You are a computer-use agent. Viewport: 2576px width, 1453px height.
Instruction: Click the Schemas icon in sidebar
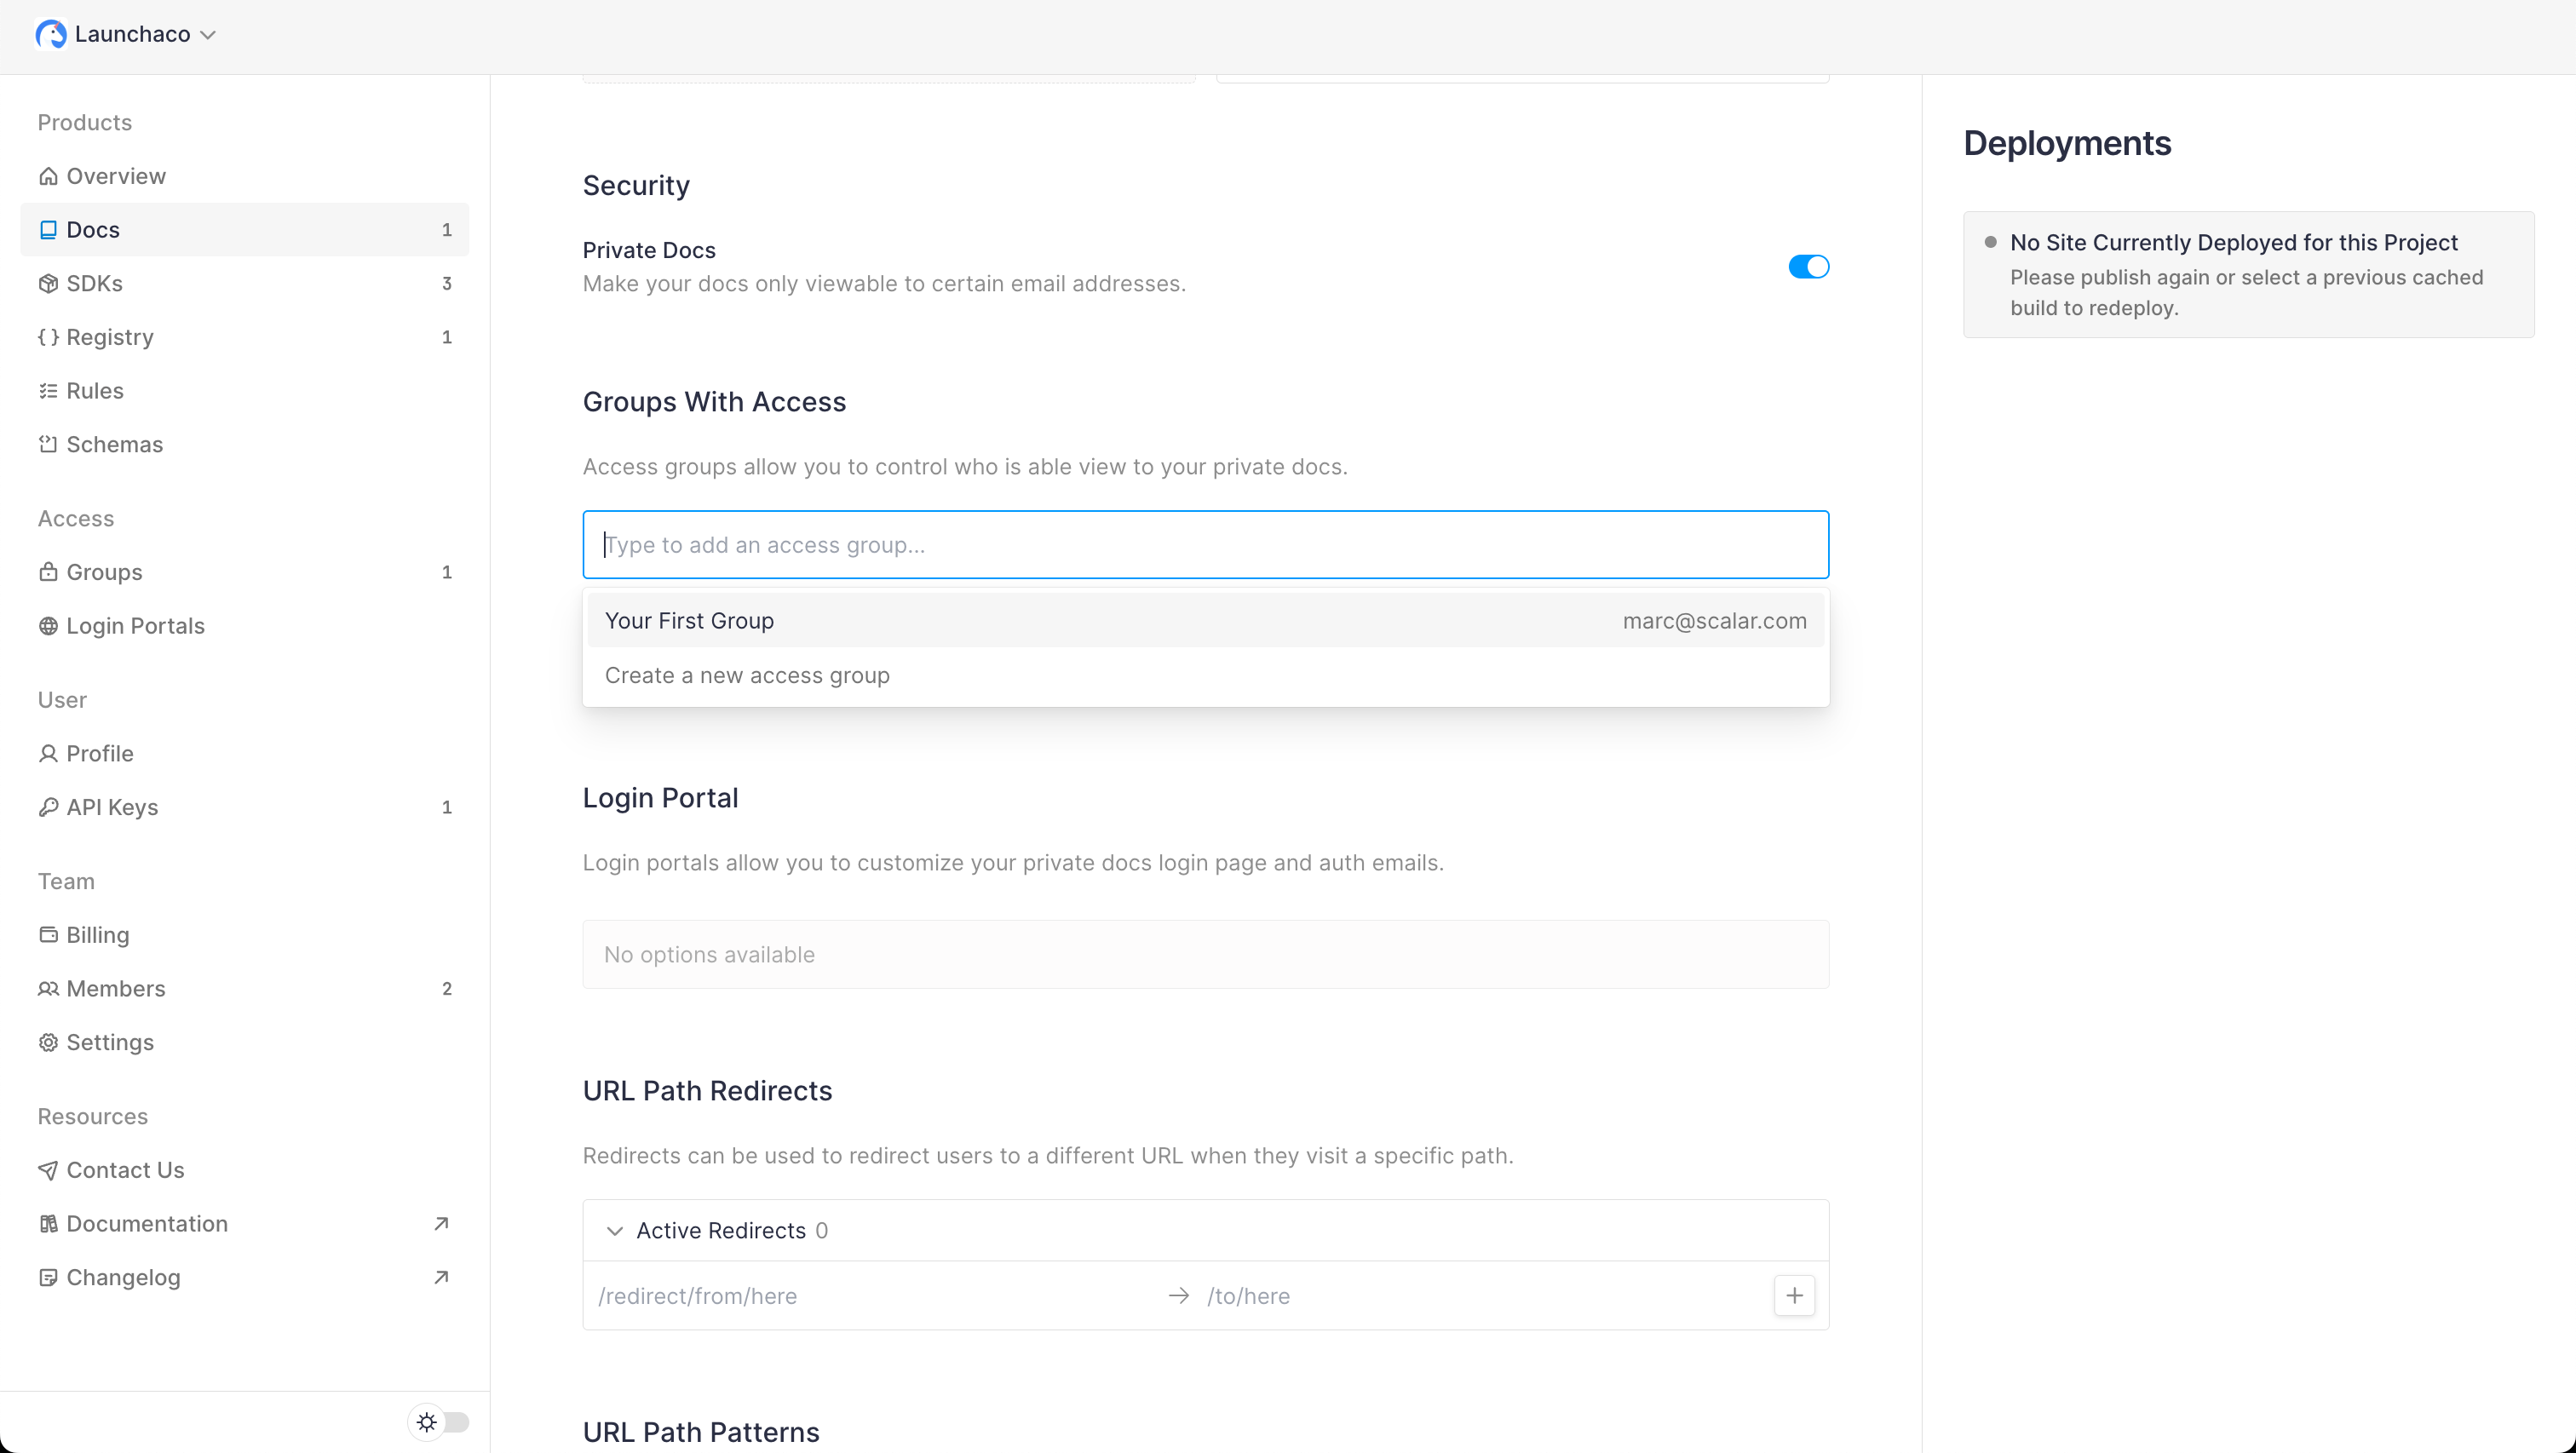pos(48,444)
